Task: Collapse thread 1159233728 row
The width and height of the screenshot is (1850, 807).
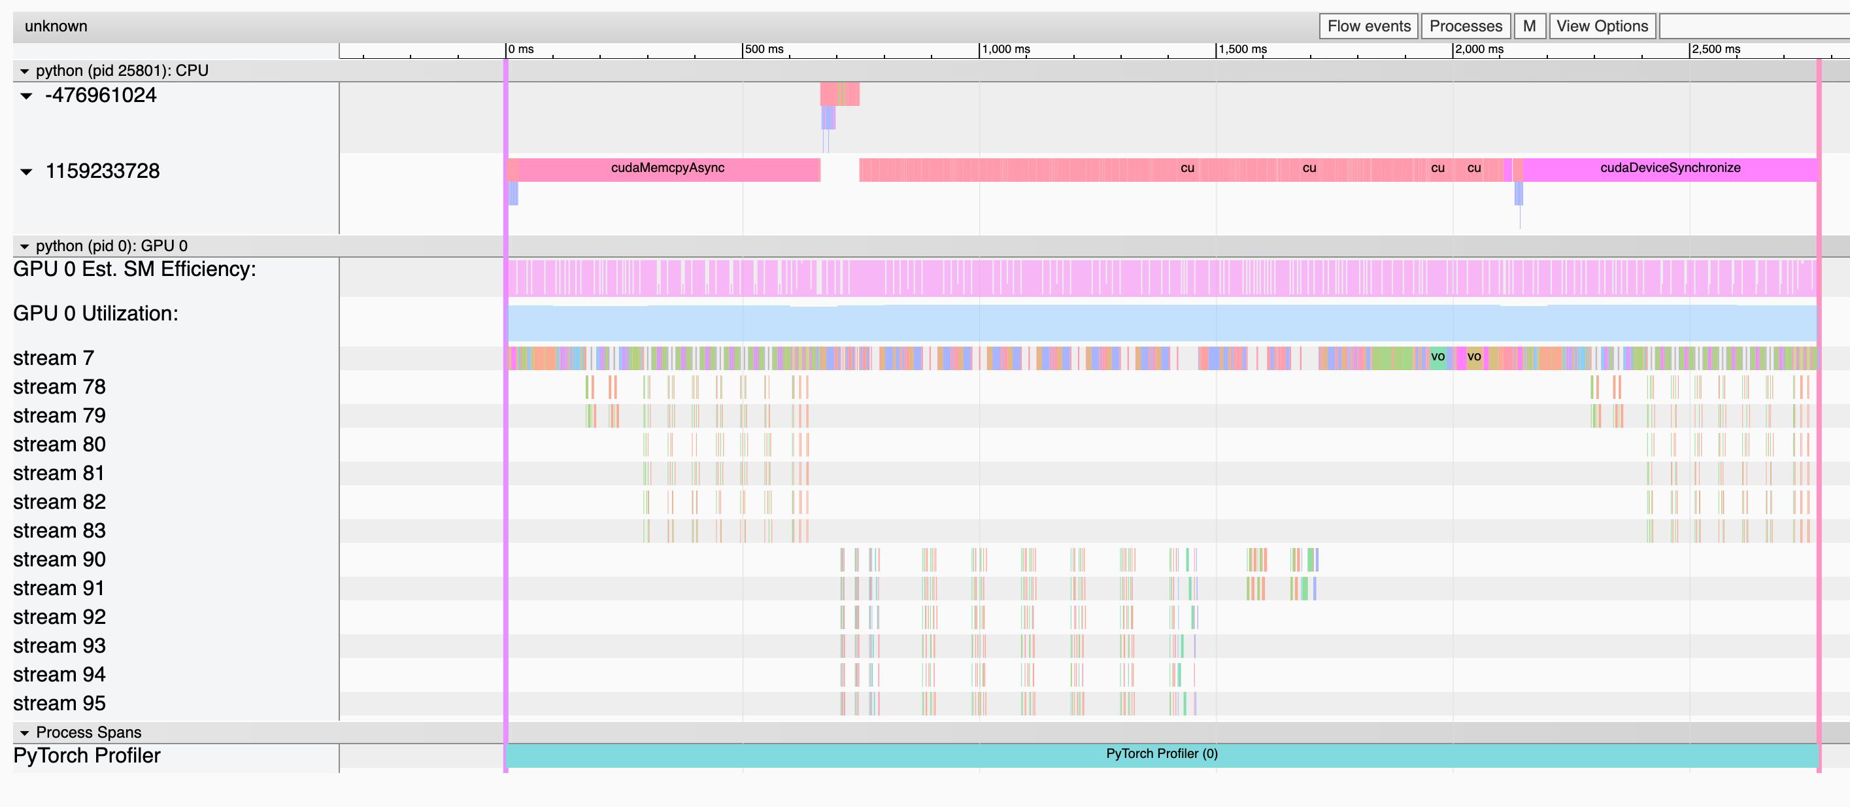Action: pyautogui.click(x=27, y=172)
